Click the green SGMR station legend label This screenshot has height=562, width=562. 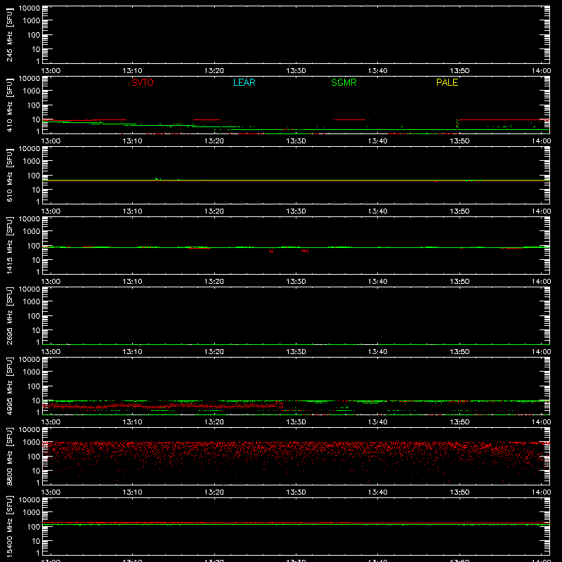[x=344, y=82]
